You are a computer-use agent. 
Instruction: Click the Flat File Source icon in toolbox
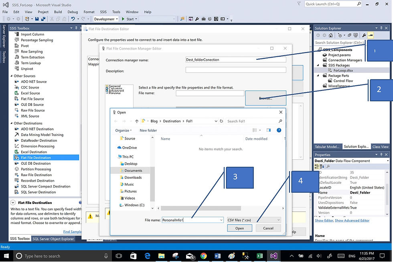(17, 99)
